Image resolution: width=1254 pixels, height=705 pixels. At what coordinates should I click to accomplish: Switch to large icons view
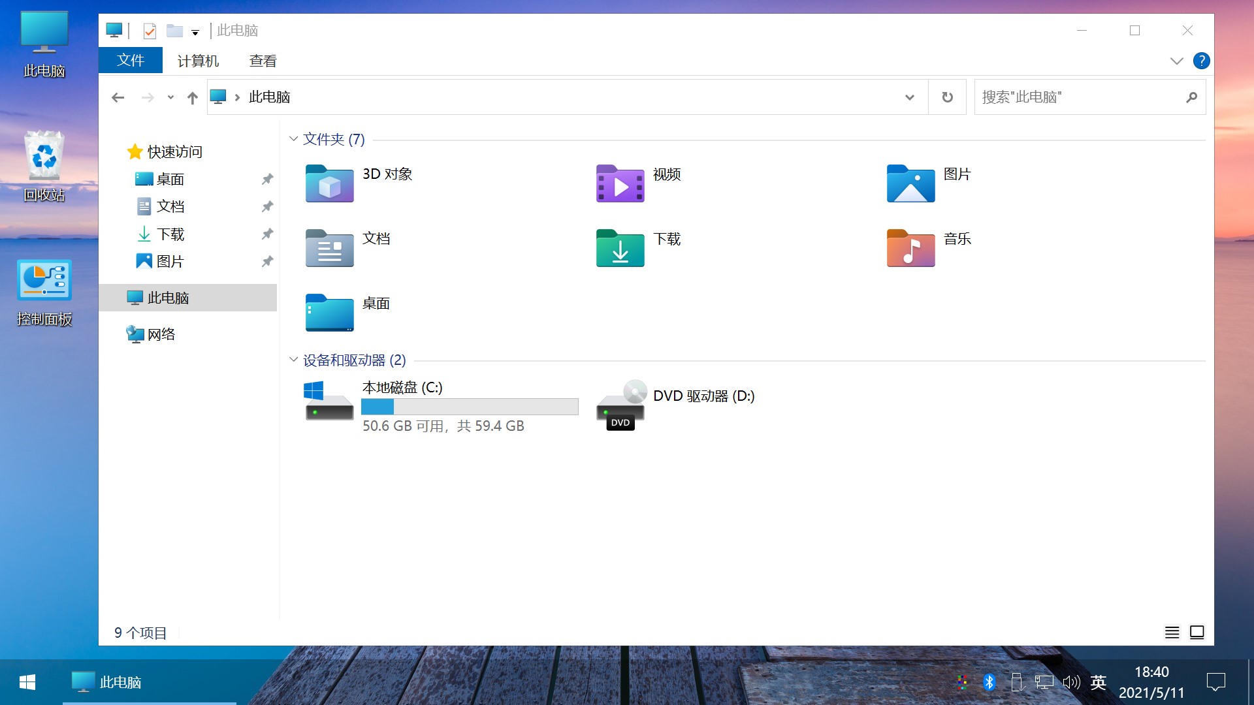coord(1197,632)
